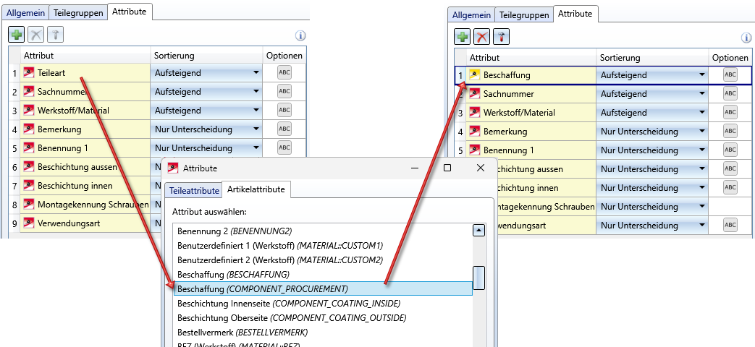The image size is (755, 347).
Task: Click scroll up arrow of attribute list
Action: [x=478, y=231]
